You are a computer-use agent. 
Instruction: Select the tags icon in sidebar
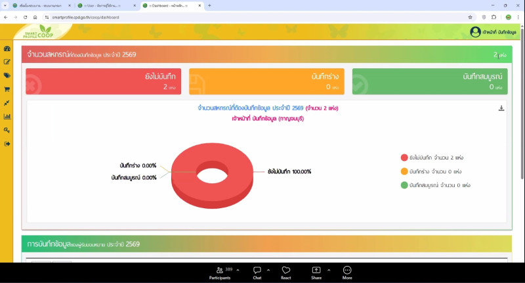coord(7,76)
